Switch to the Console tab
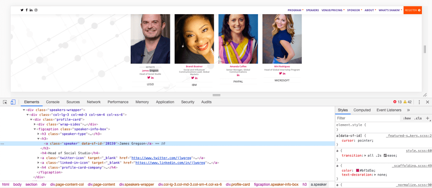The height and width of the screenshot is (188, 432). 53,102
